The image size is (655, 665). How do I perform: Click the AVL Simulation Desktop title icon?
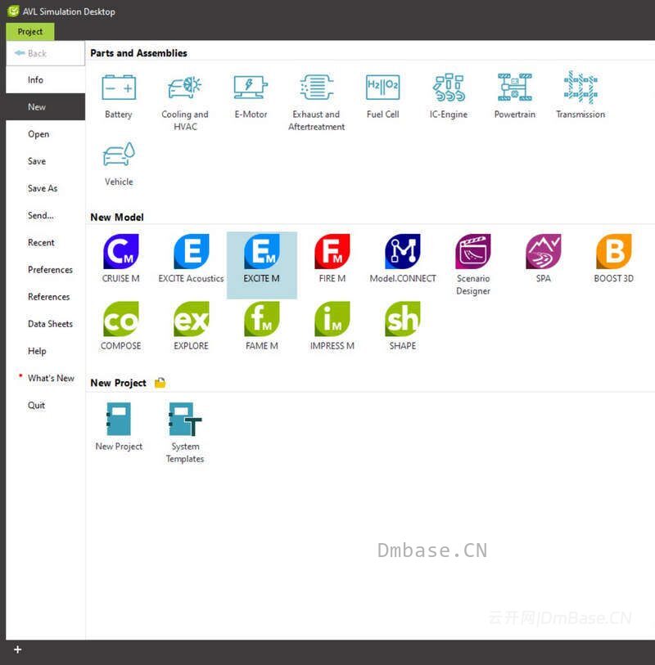(x=14, y=11)
